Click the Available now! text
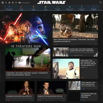Image resolution: width=103 pixels, height=103 pixels. pos(84,67)
